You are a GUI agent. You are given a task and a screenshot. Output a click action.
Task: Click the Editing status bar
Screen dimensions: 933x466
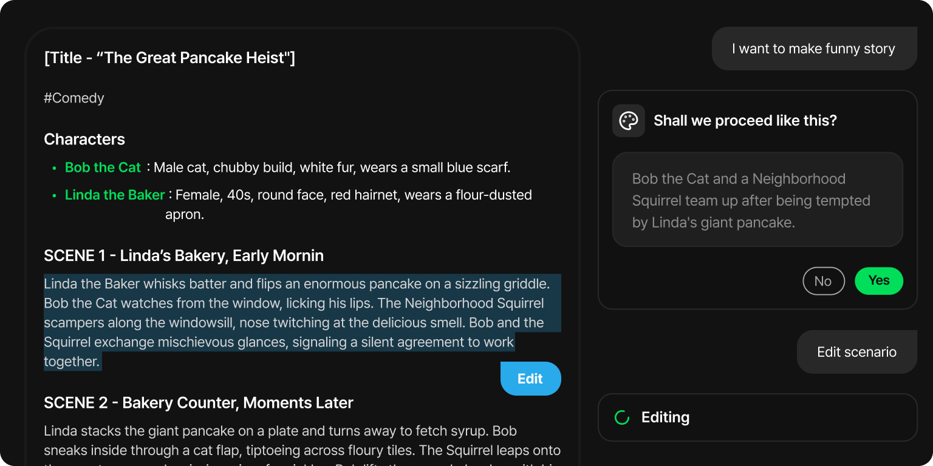coord(757,417)
